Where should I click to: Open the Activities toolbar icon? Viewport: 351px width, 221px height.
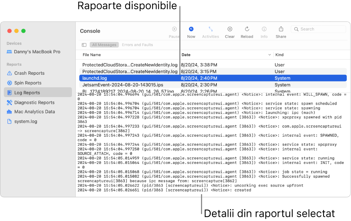click(x=210, y=29)
